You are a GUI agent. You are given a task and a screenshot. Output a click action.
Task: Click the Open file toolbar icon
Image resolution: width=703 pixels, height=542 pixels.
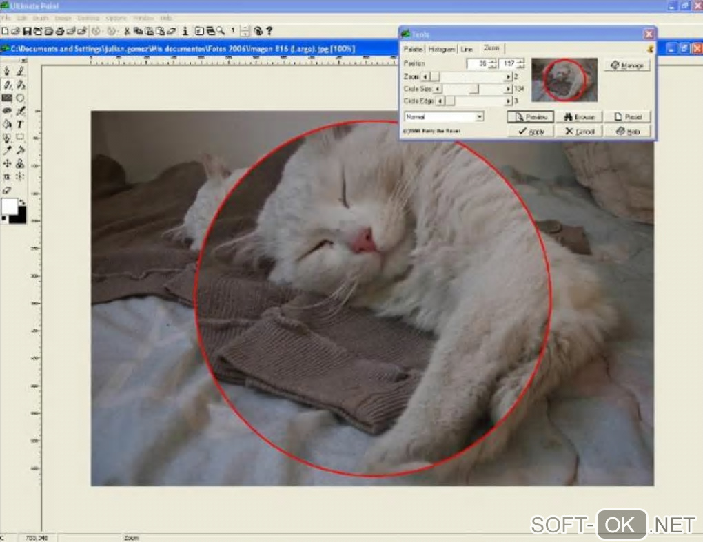point(15,31)
